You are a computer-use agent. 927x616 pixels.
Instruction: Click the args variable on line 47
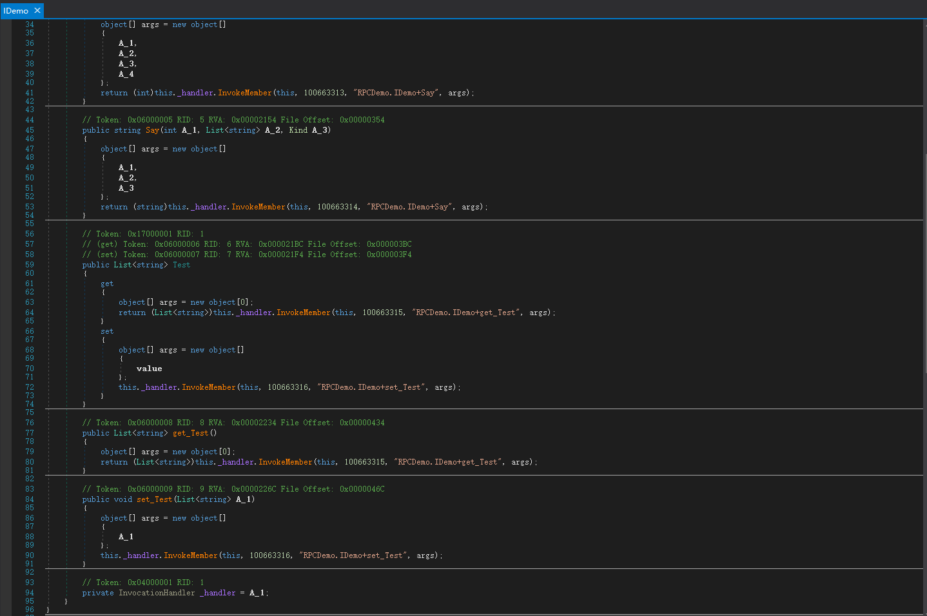[x=150, y=149]
